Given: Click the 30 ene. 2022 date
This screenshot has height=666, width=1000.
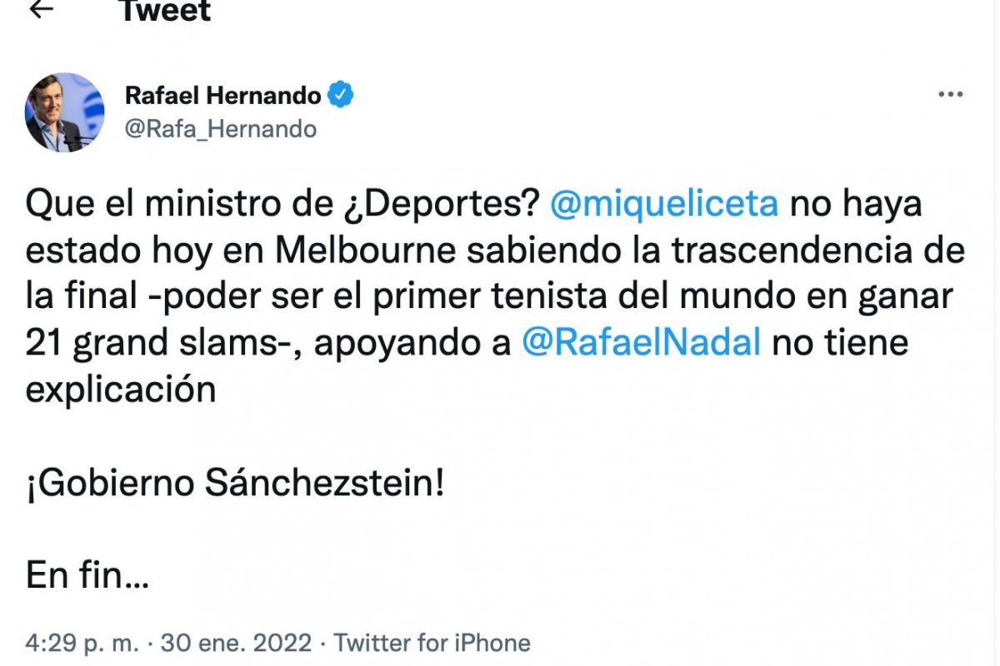Looking at the screenshot, I should [236, 644].
